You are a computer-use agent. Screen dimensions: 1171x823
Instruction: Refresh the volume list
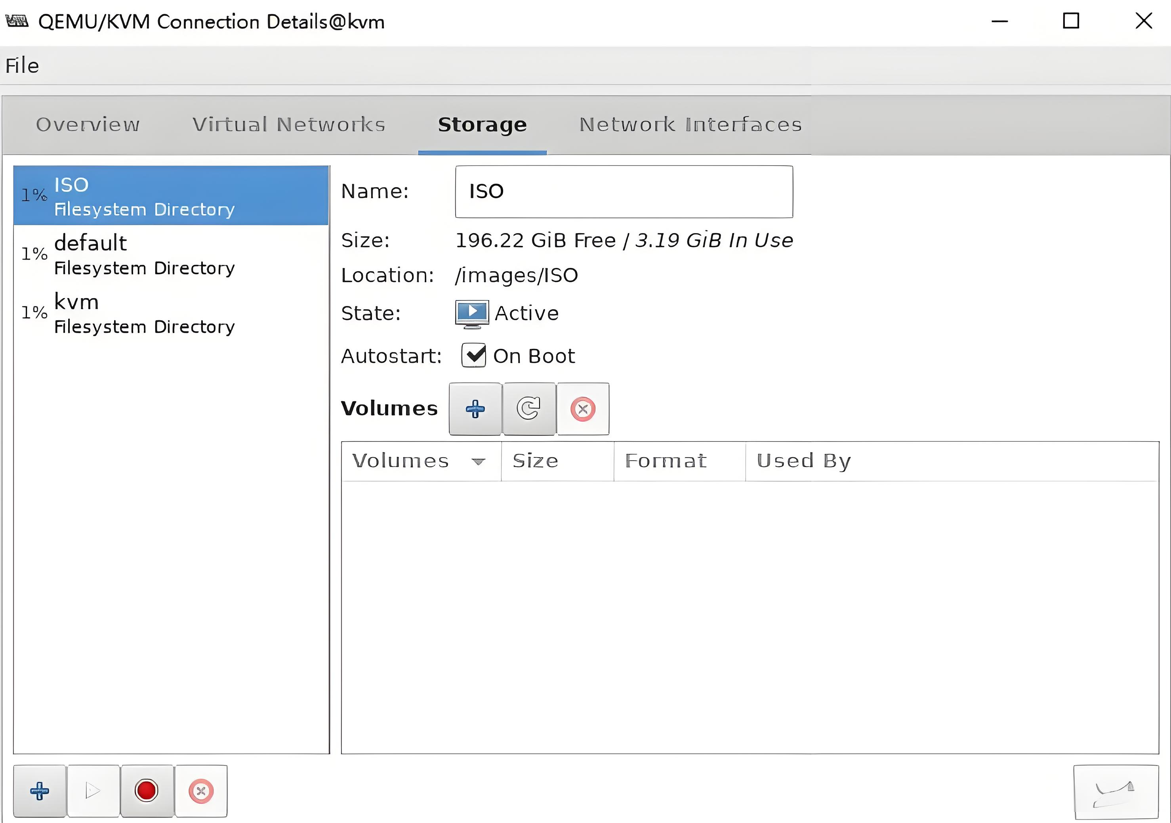[x=529, y=408]
